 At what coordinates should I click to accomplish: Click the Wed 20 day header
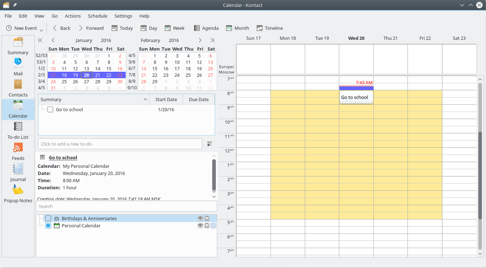pos(356,38)
